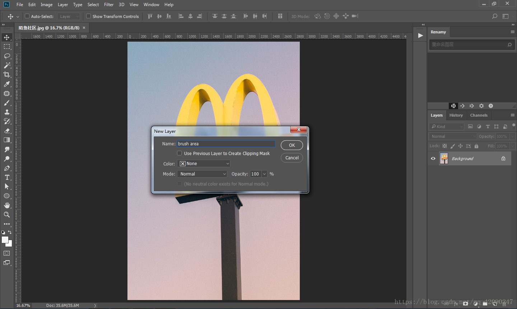The image size is (517, 309).
Task: Open the Window menu
Action: tap(151, 5)
